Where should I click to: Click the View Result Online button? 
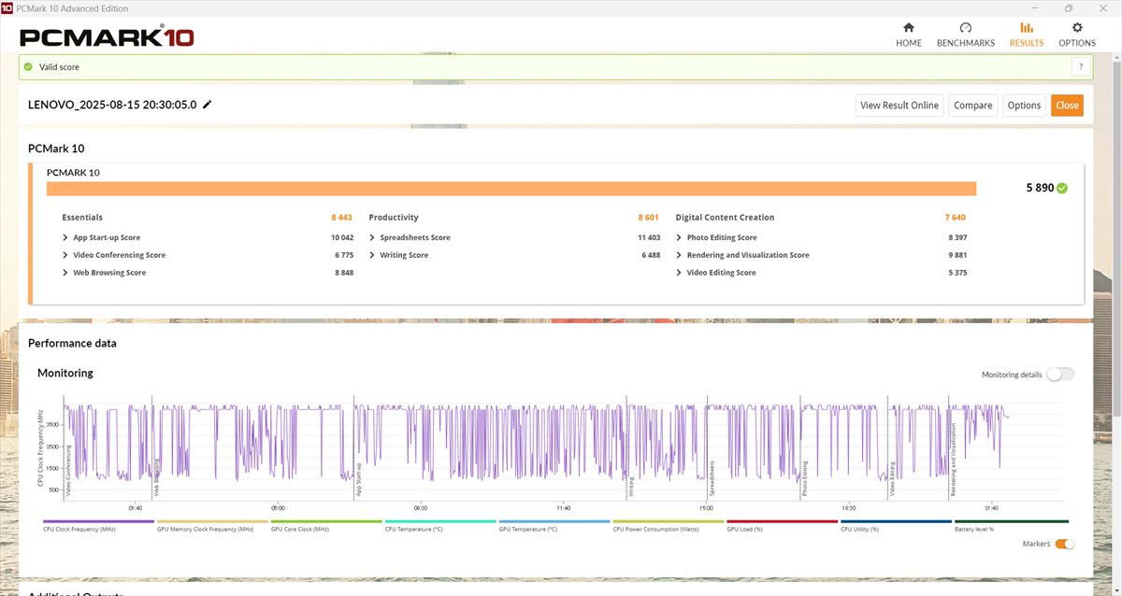pos(899,106)
